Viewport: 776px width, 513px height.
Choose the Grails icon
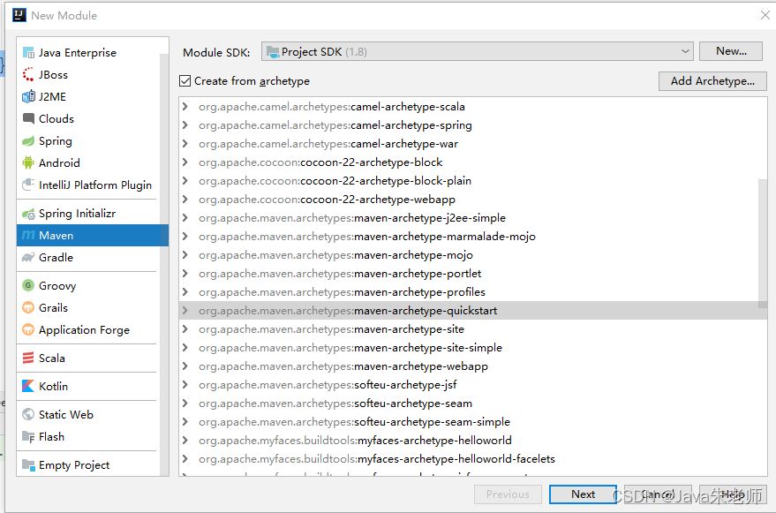[x=28, y=308]
